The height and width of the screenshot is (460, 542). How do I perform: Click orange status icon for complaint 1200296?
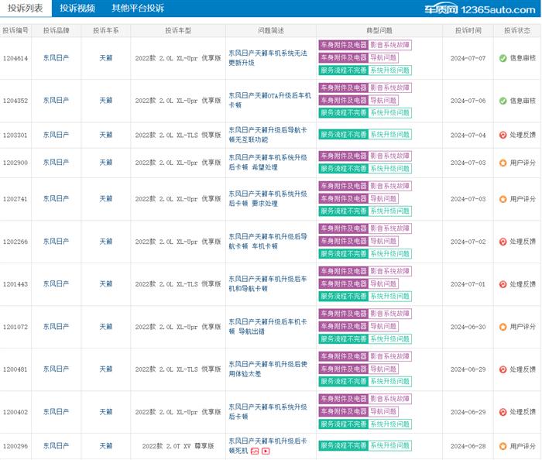click(x=503, y=446)
